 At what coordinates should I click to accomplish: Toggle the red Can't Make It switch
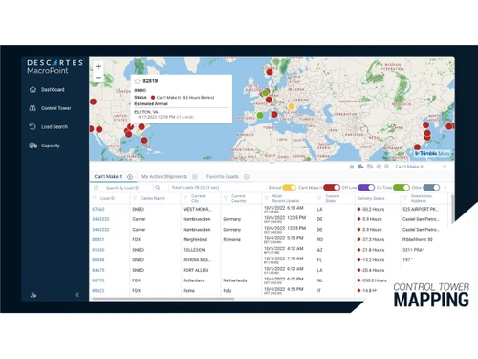pyautogui.click(x=332, y=188)
